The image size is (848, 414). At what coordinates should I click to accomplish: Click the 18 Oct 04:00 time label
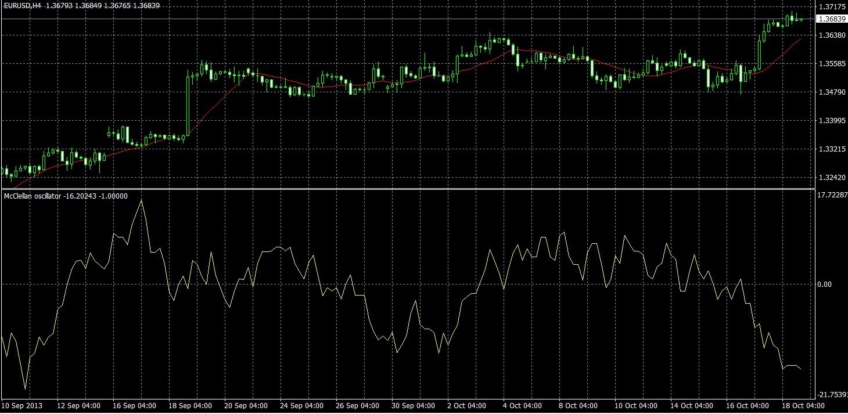click(x=803, y=406)
